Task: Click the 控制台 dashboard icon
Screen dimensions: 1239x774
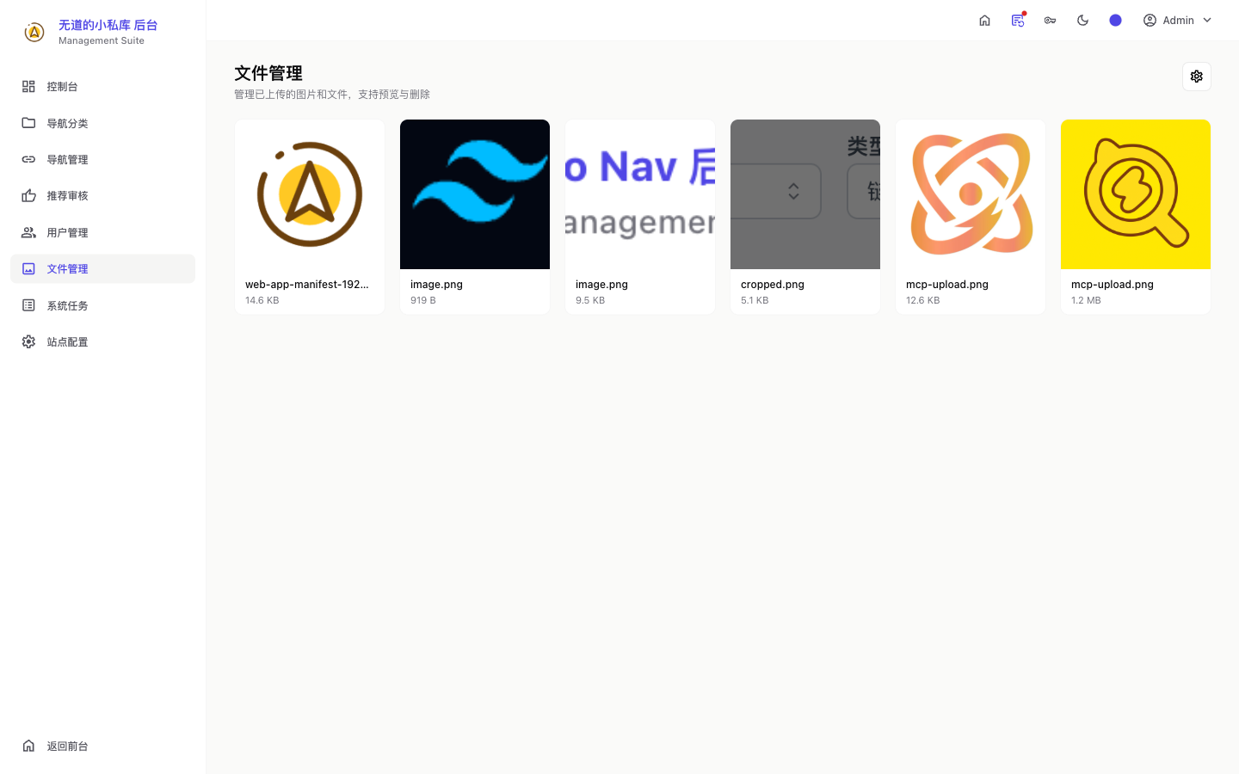Action: click(28, 87)
